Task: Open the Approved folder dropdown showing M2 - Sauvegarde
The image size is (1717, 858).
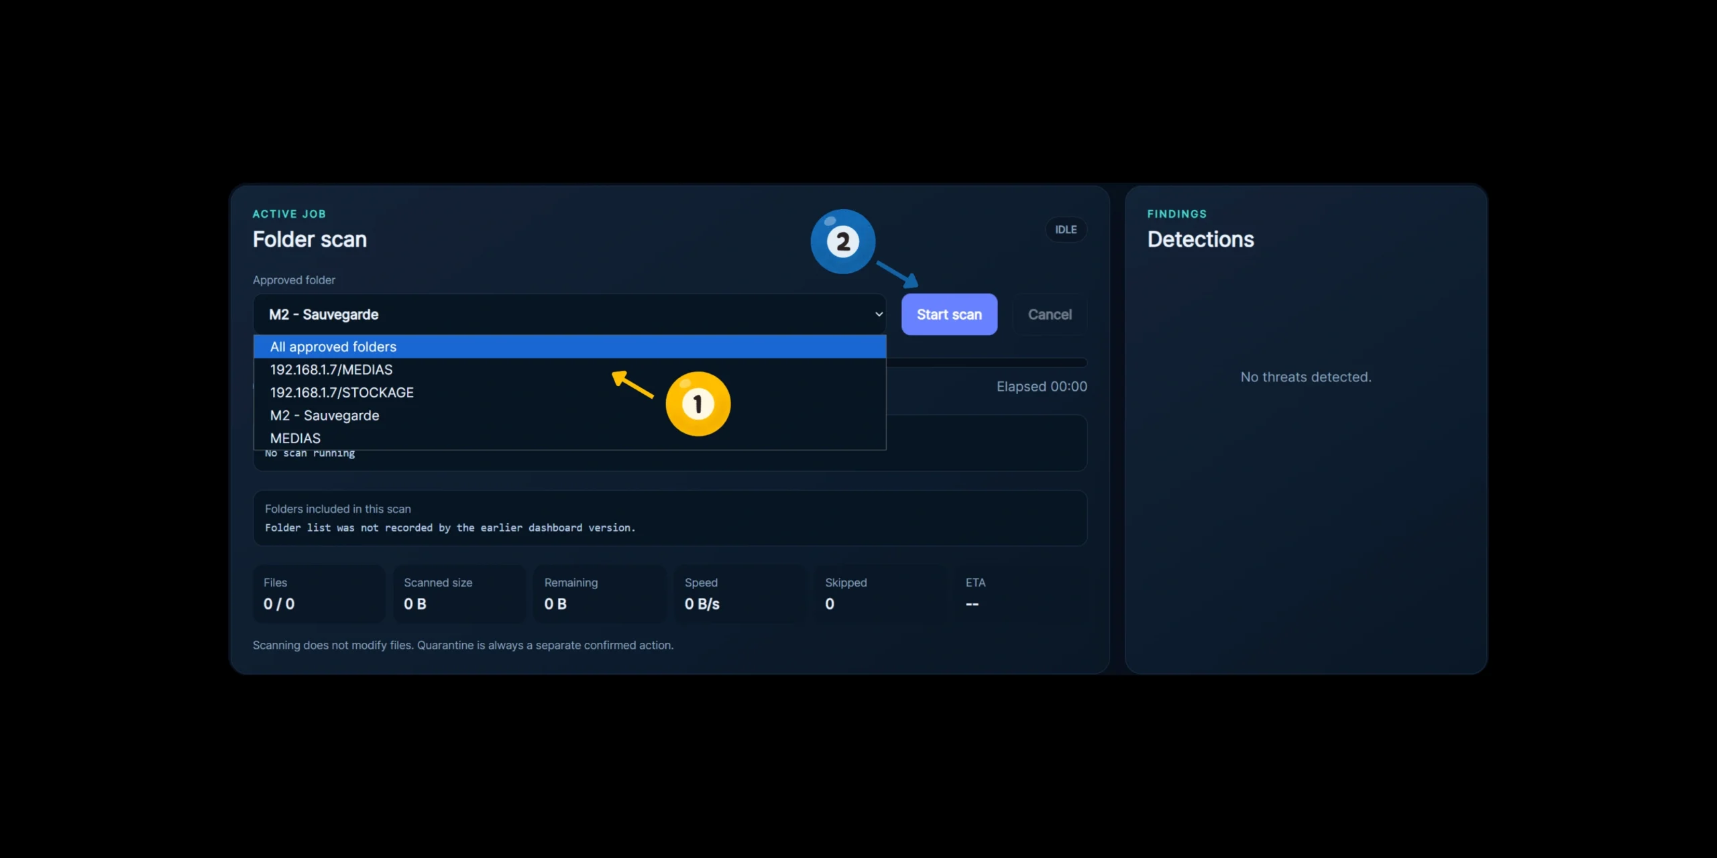Action: (569, 314)
